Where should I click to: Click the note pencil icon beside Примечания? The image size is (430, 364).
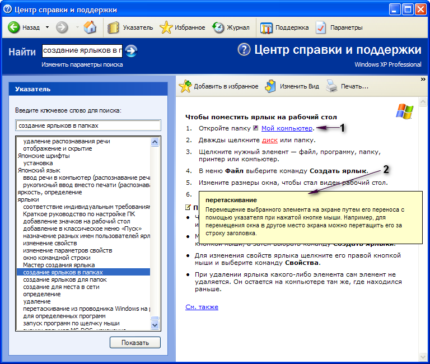[188, 207]
